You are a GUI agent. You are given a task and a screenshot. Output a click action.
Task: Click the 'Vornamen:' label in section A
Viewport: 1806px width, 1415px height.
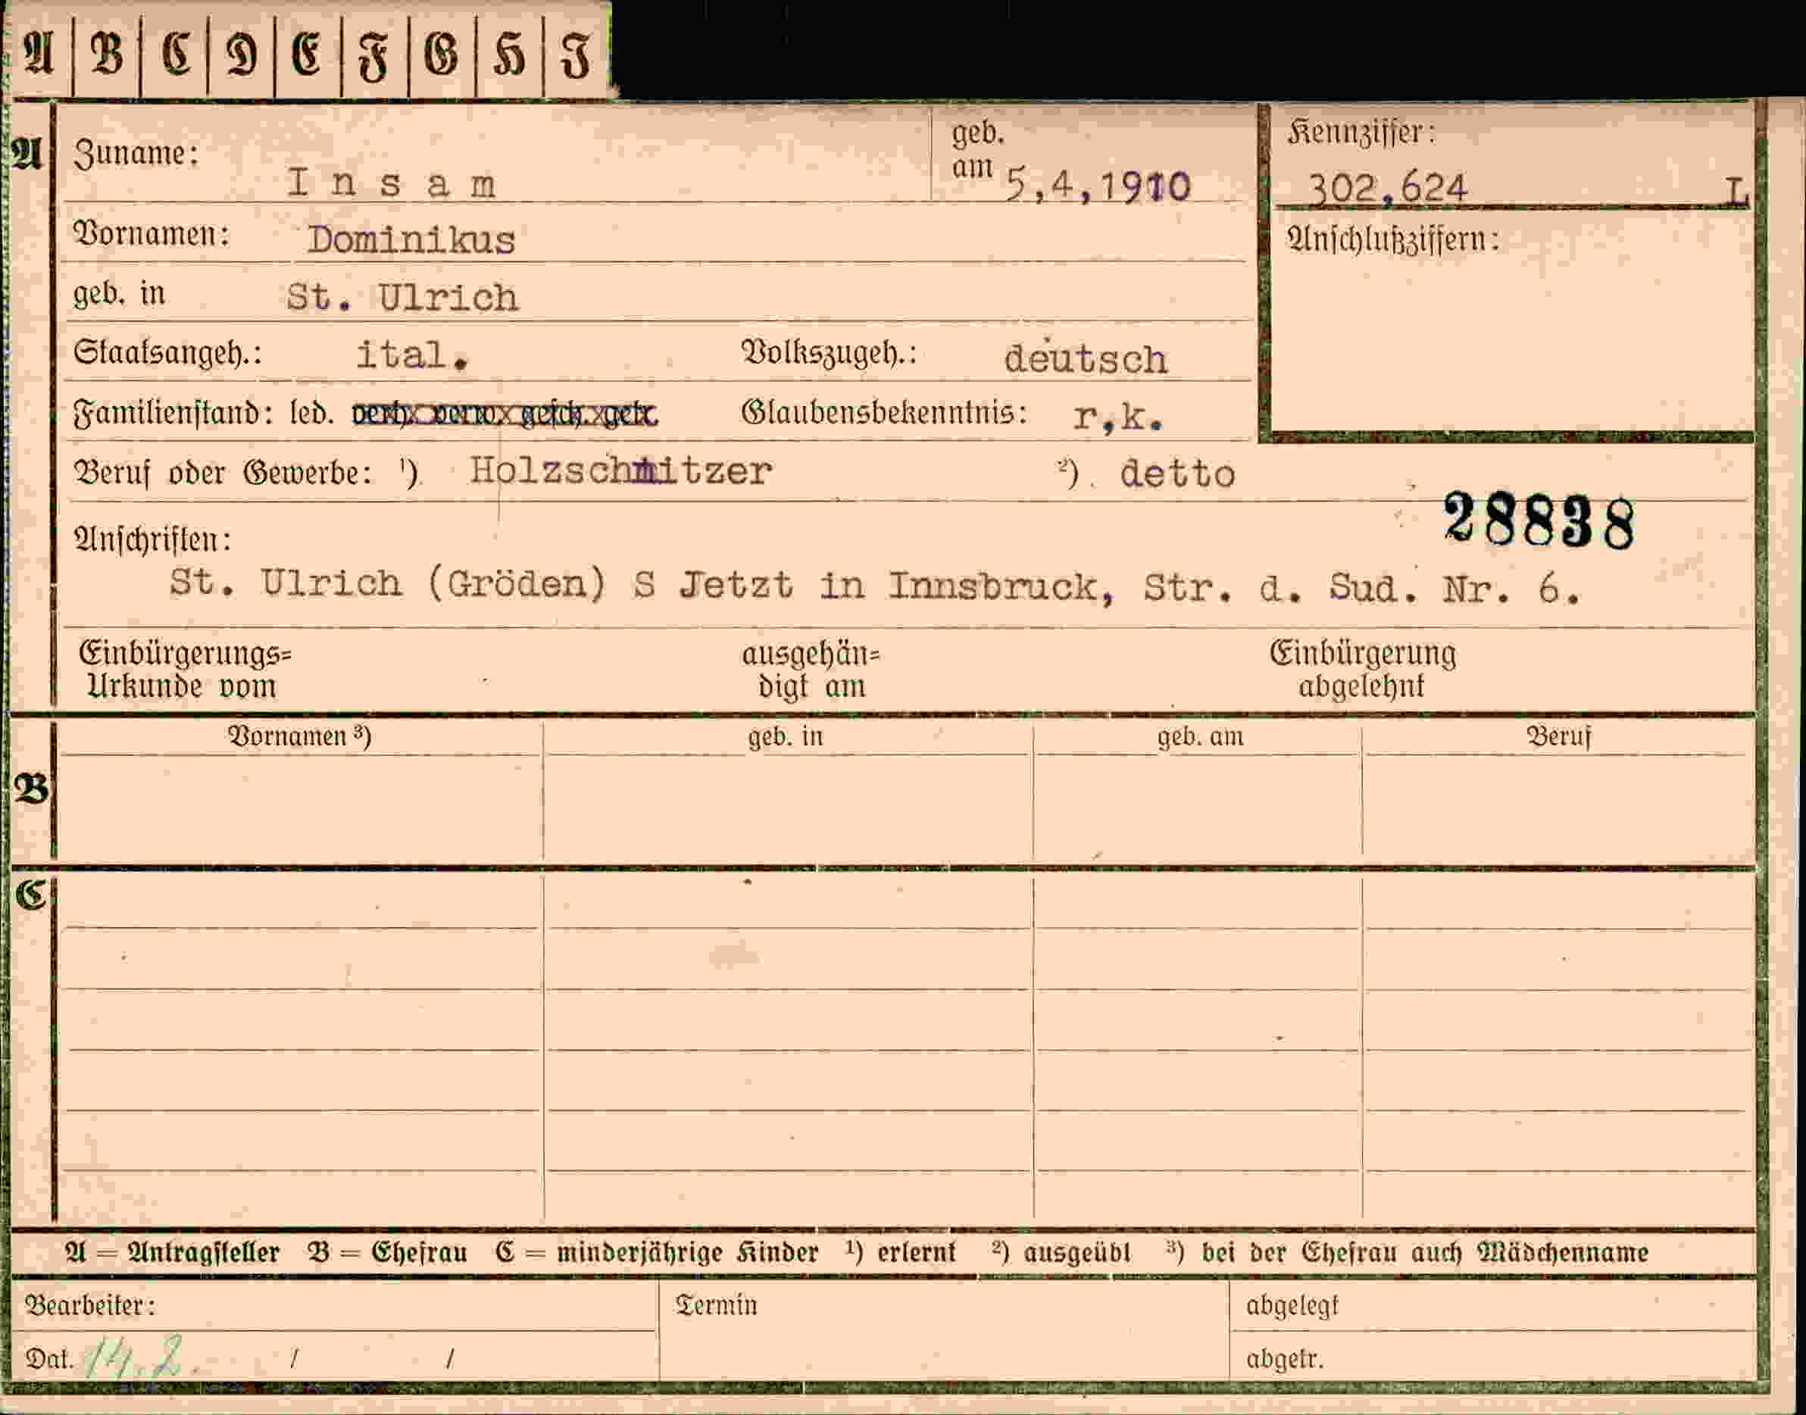point(152,235)
